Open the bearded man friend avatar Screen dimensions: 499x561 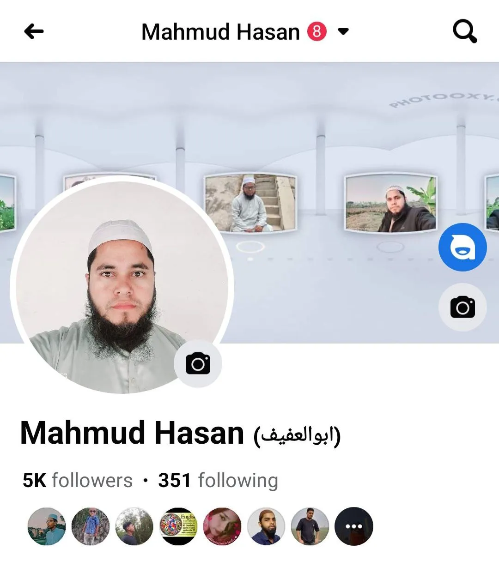click(x=266, y=526)
